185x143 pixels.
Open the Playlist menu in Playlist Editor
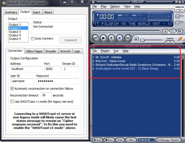(105, 51)
